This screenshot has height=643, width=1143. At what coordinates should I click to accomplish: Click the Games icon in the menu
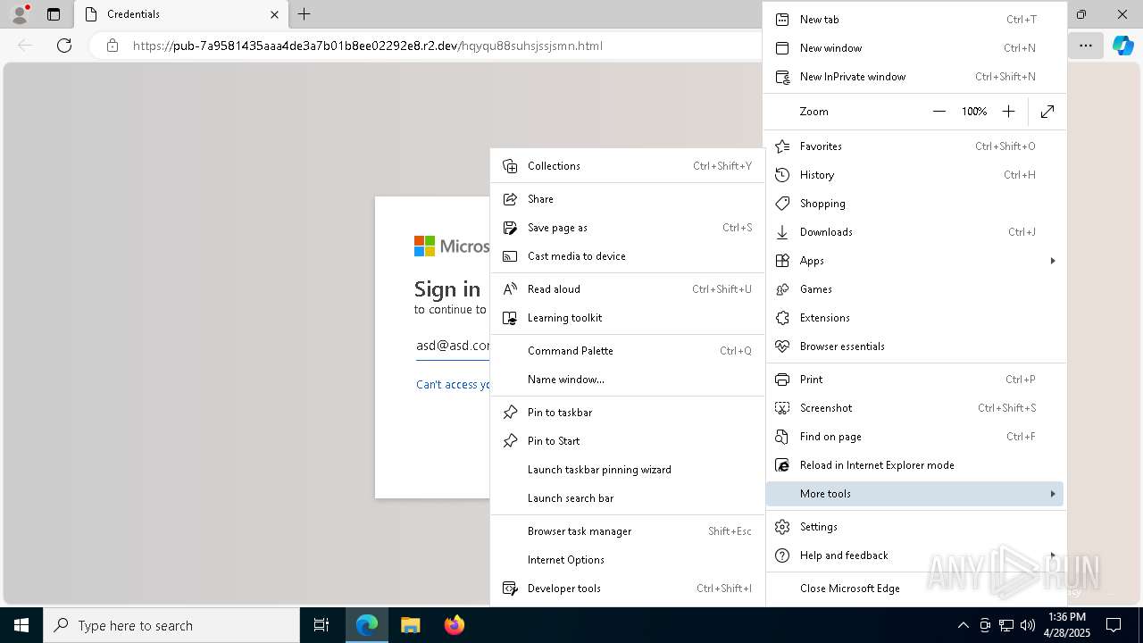click(782, 289)
